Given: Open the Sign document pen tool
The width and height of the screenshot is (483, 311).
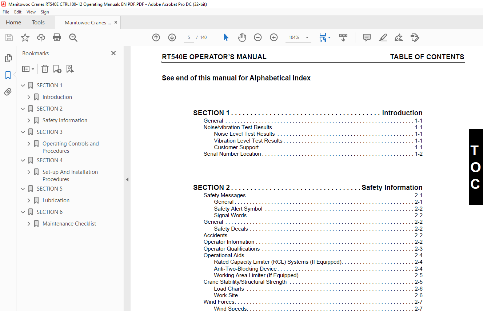Looking at the screenshot, I should [x=399, y=37].
